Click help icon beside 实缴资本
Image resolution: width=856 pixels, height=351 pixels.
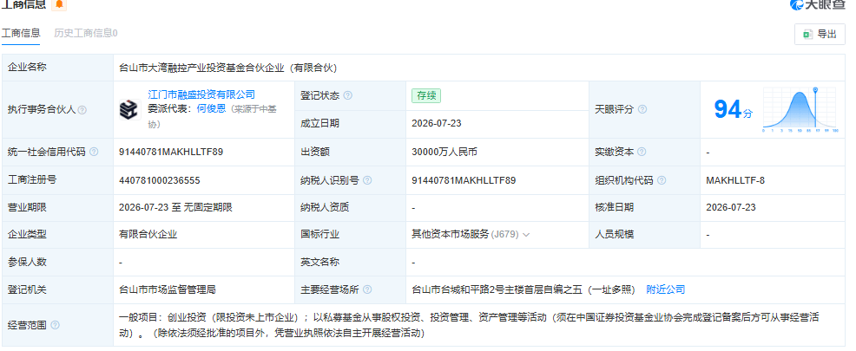(x=642, y=152)
